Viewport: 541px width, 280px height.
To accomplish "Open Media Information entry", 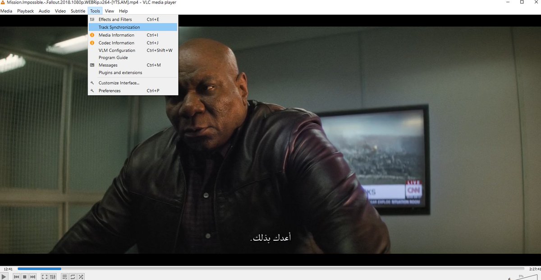I will pos(133,35).
